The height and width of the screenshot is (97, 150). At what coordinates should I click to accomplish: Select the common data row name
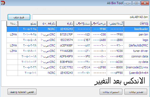click(x=140, y=56)
